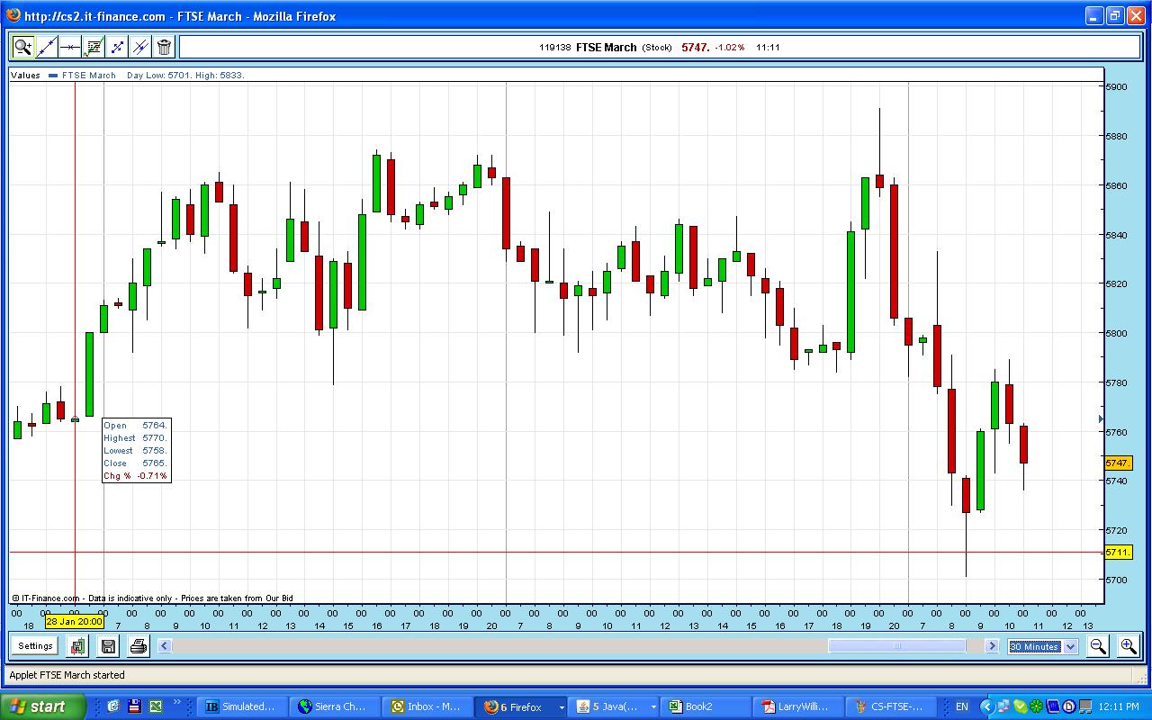Viewport: 1152px width, 720px height.
Task: Click the 28 Jan 20:00 date label
Action: pyautogui.click(x=75, y=621)
